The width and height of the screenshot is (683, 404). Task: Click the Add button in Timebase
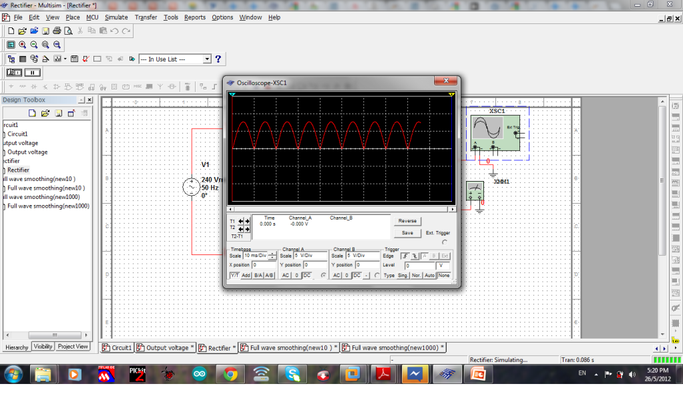(246, 275)
